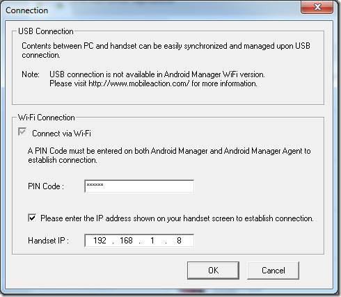The image size is (341, 297).
Task: Cancel the connection dialog
Action: pyautogui.click(x=273, y=271)
